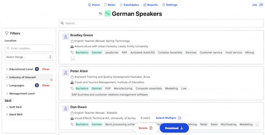Image resolution: width=265 pixels, height=135 pixels.
Task: Open the Select Range dropdown
Action: (x=29, y=57)
